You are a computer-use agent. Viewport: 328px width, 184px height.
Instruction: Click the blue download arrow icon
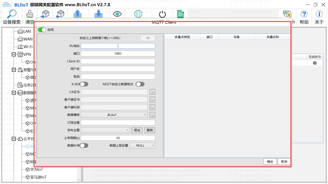pyautogui.click(x=98, y=14)
